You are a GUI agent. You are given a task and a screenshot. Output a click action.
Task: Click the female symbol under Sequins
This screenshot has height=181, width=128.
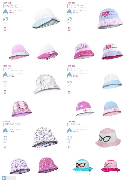(x=5, y=92)
